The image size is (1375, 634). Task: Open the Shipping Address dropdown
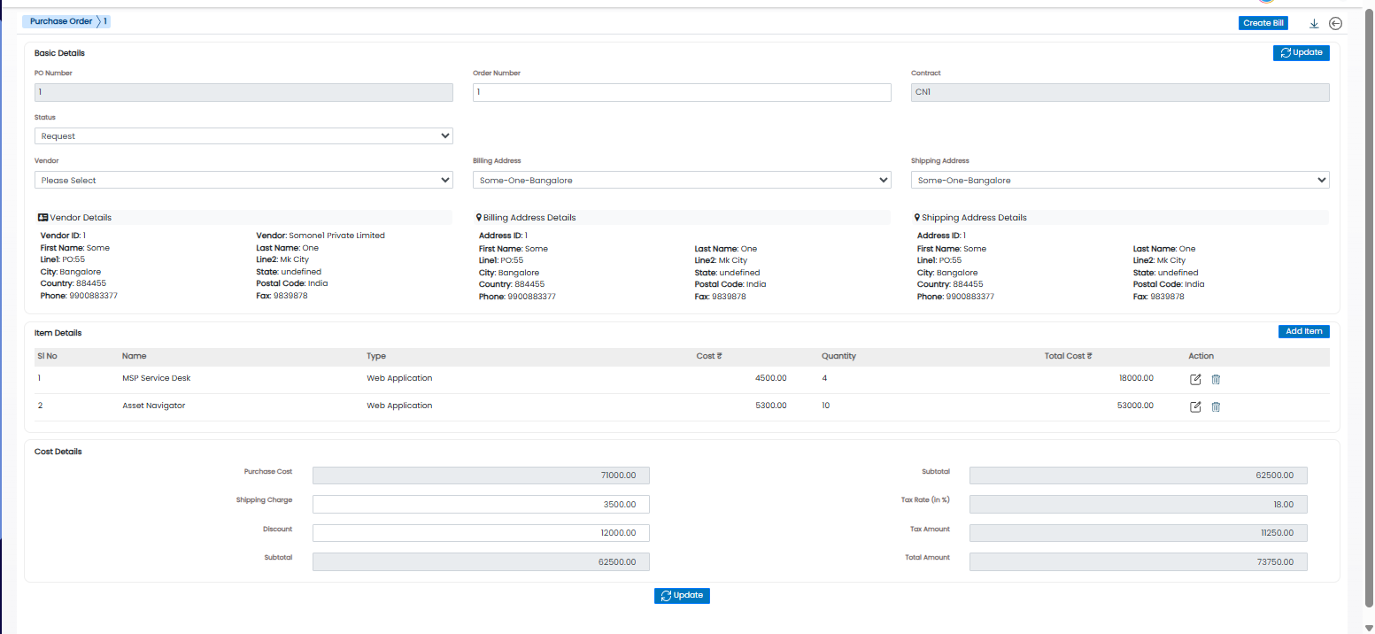[x=1120, y=180]
